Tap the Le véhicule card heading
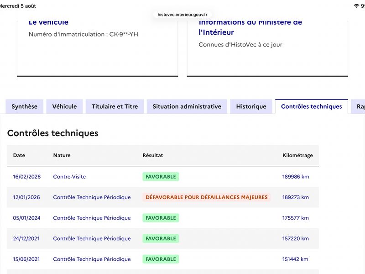 pyautogui.click(x=48, y=22)
